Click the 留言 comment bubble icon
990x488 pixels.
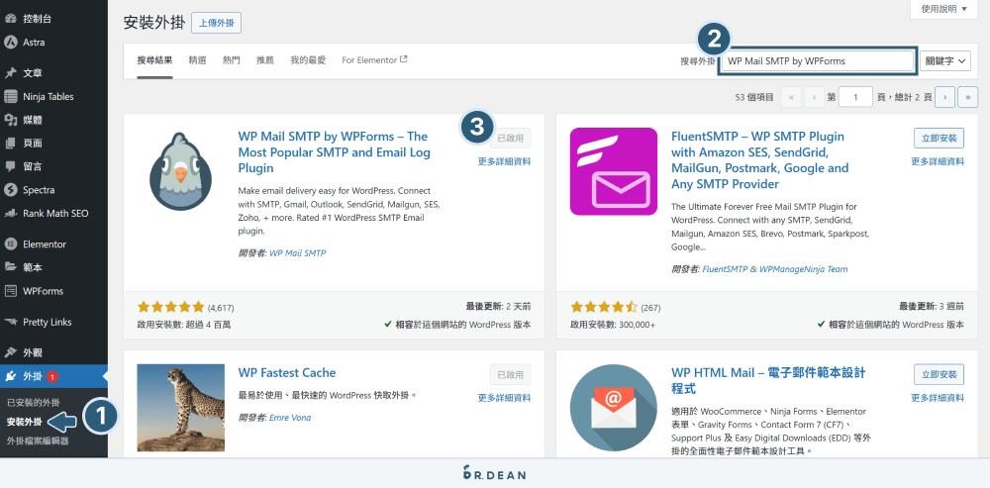tap(10, 166)
